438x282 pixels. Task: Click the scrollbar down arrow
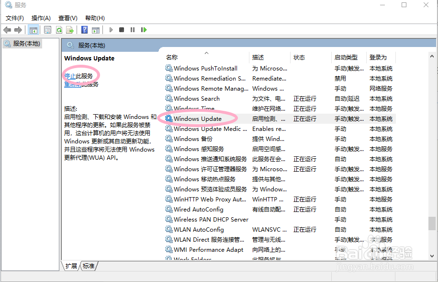tap(432, 256)
